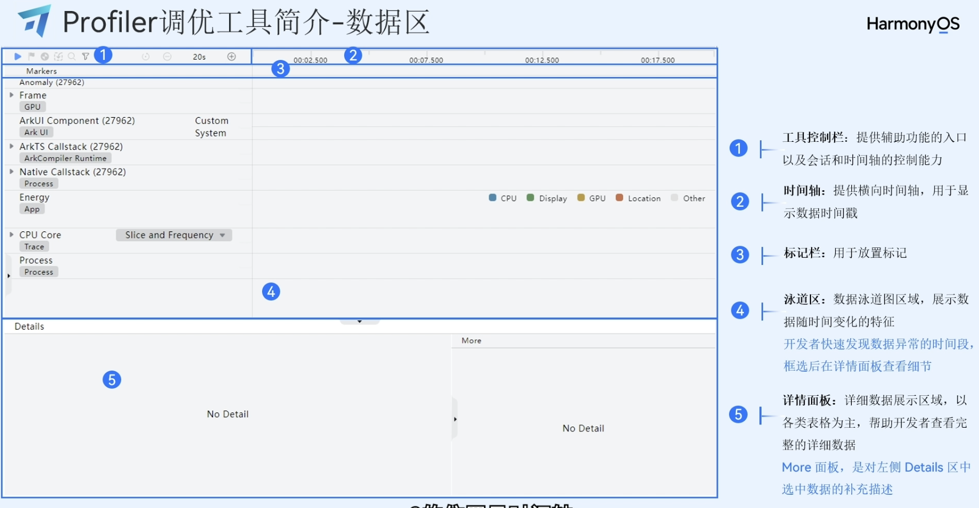Click the 00:17.500 timeline tick

click(657, 60)
